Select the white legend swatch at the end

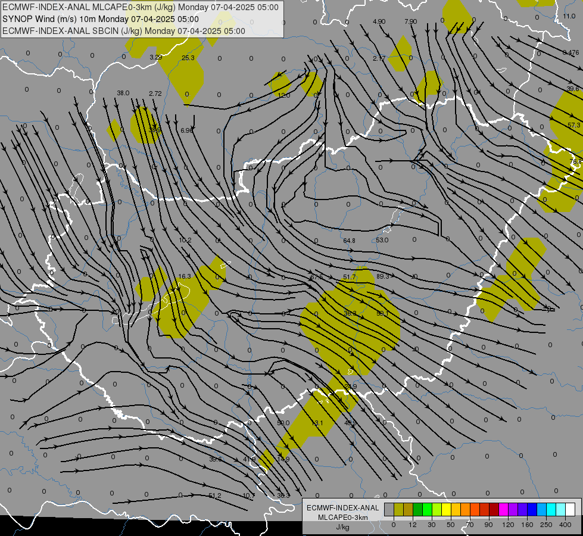coord(570,509)
